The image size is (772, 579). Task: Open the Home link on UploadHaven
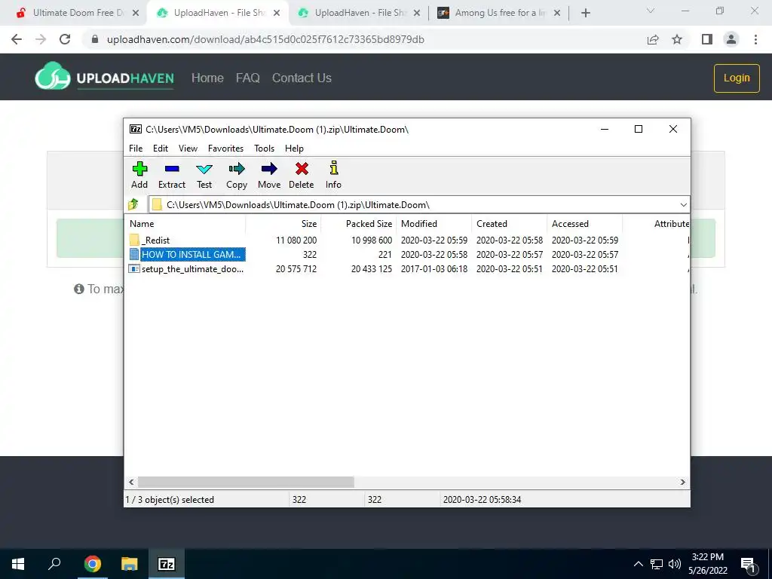[207, 78]
